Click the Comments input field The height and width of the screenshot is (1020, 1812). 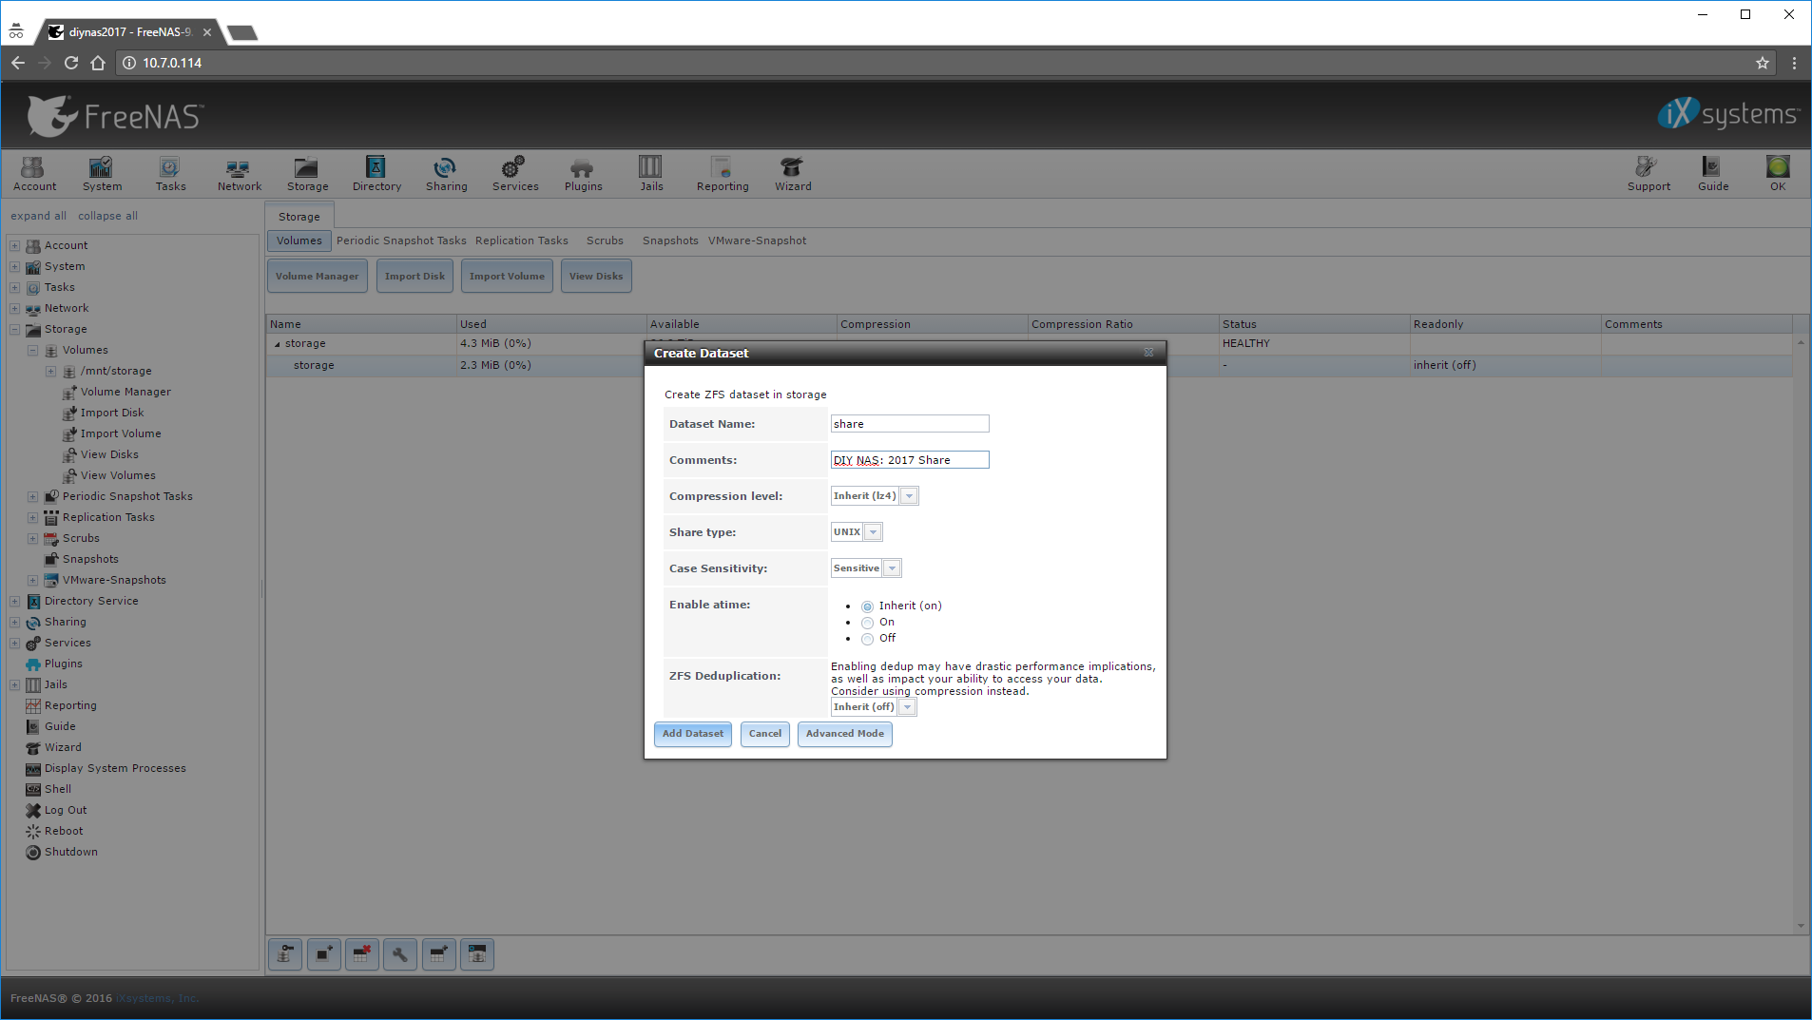[x=910, y=460]
